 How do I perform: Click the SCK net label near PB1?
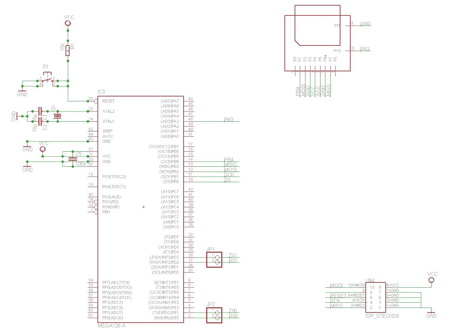pyautogui.click(x=229, y=175)
